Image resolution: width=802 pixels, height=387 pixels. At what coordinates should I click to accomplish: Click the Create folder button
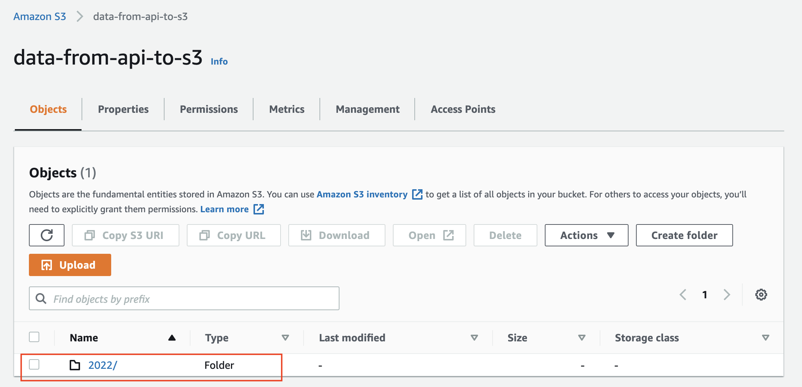click(x=684, y=235)
